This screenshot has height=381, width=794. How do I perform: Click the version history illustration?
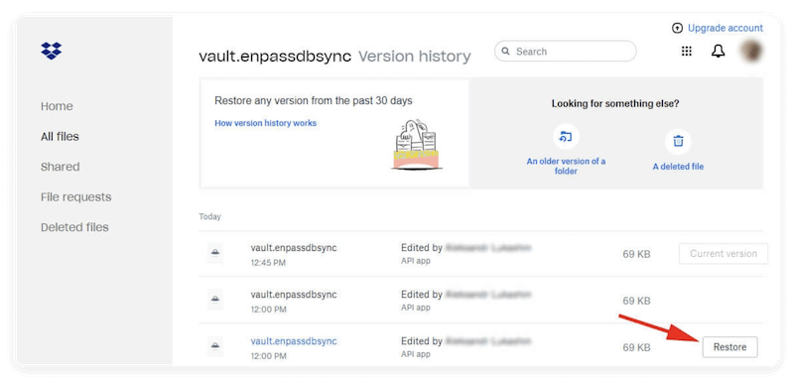point(417,144)
